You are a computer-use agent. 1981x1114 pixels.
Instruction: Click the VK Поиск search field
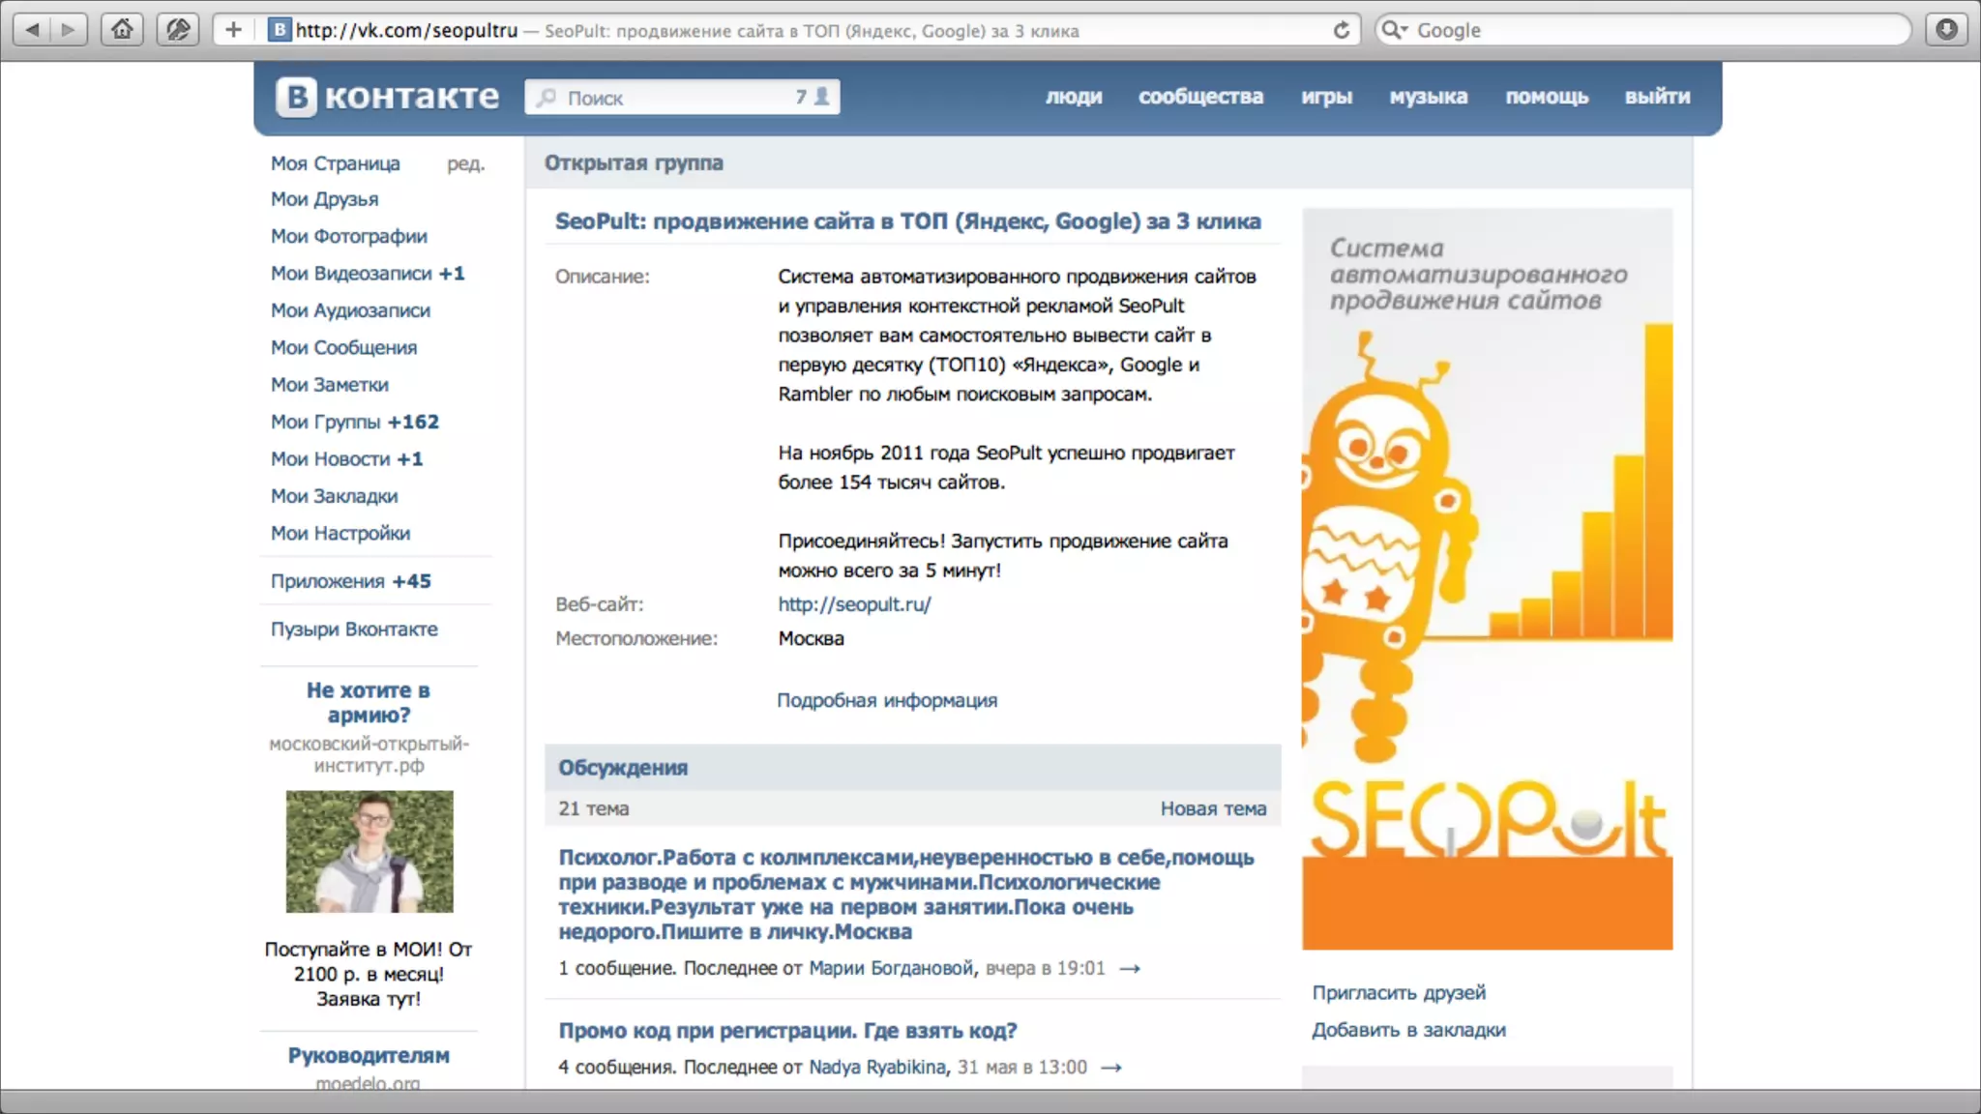[667, 98]
